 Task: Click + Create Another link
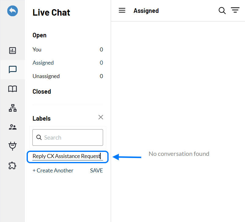[53, 170]
